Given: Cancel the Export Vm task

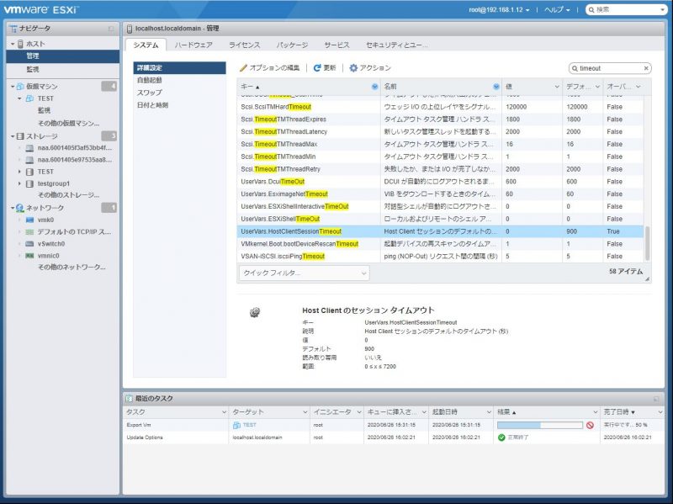Looking at the screenshot, I should (x=591, y=425).
